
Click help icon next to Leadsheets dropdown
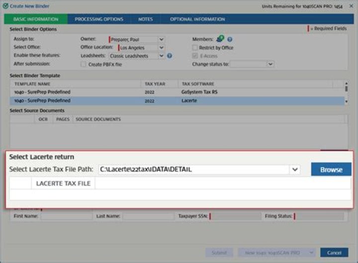(170, 56)
